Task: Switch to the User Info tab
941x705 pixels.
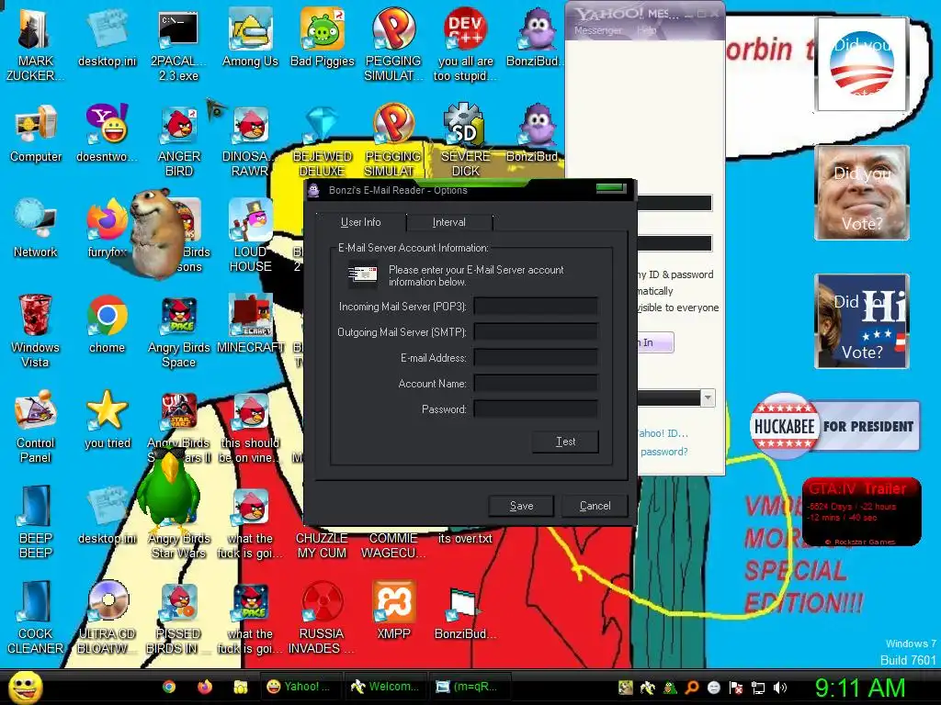Action: (x=360, y=222)
